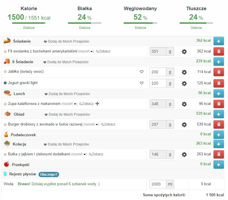Delete the Jabłko entry with trash icon
The image size is (228, 200).
[218, 72]
